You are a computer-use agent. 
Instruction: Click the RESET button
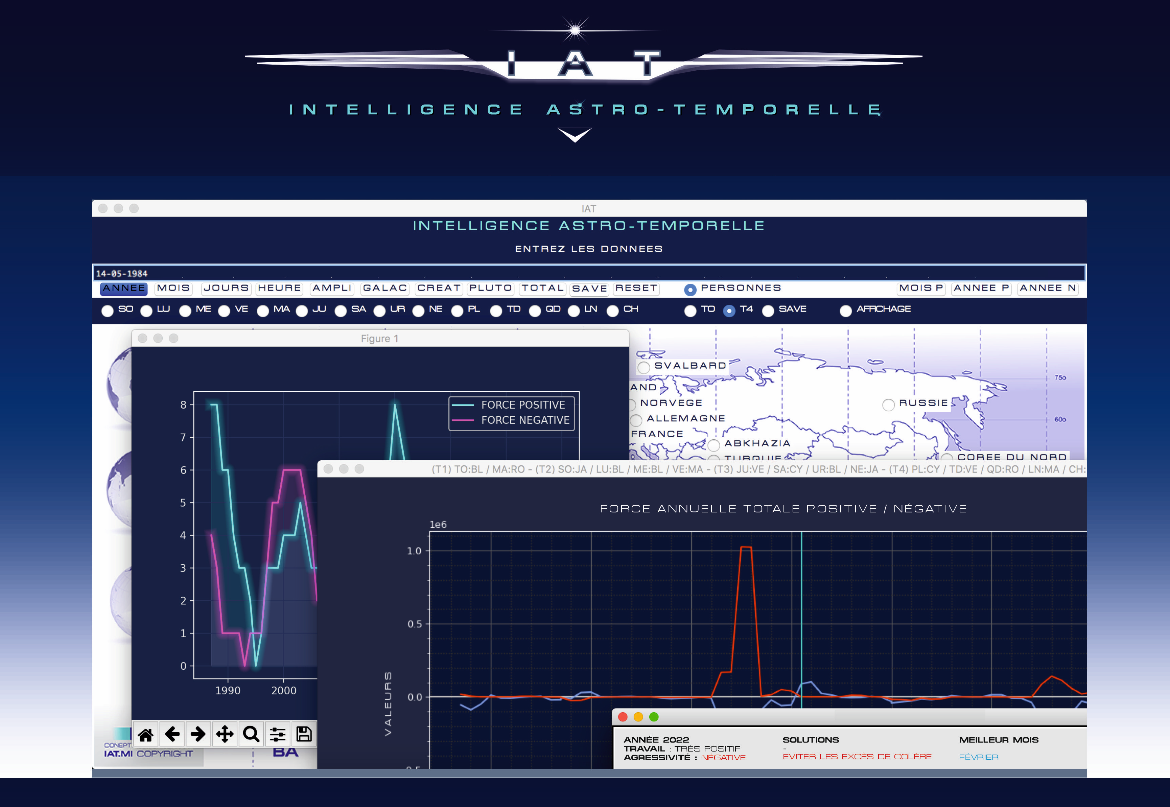click(636, 288)
